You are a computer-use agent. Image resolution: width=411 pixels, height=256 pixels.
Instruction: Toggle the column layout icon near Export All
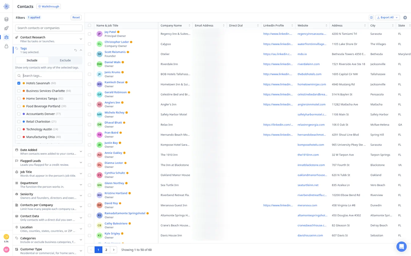coord(371,17)
